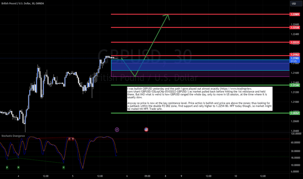The width and height of the screenshot is (303, 179).
Task: Click the white analysis text note
Action: (x=200, y=99)
